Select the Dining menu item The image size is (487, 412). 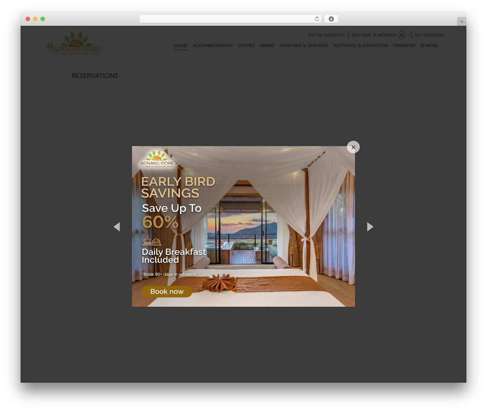tap(267, 46)
